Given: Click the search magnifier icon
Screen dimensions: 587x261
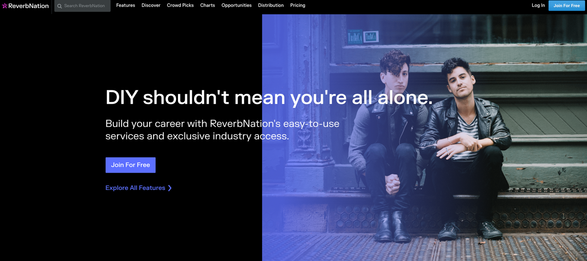Looking at the screenshot, I should tap(59, 6).
